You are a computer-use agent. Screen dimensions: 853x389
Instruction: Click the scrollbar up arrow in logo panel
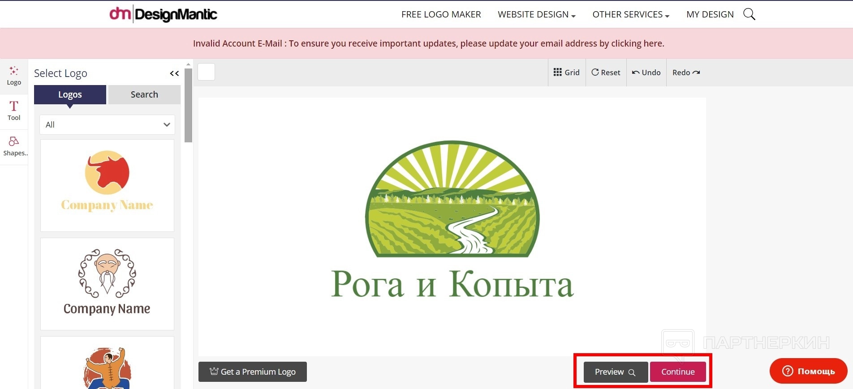(188, 64)
